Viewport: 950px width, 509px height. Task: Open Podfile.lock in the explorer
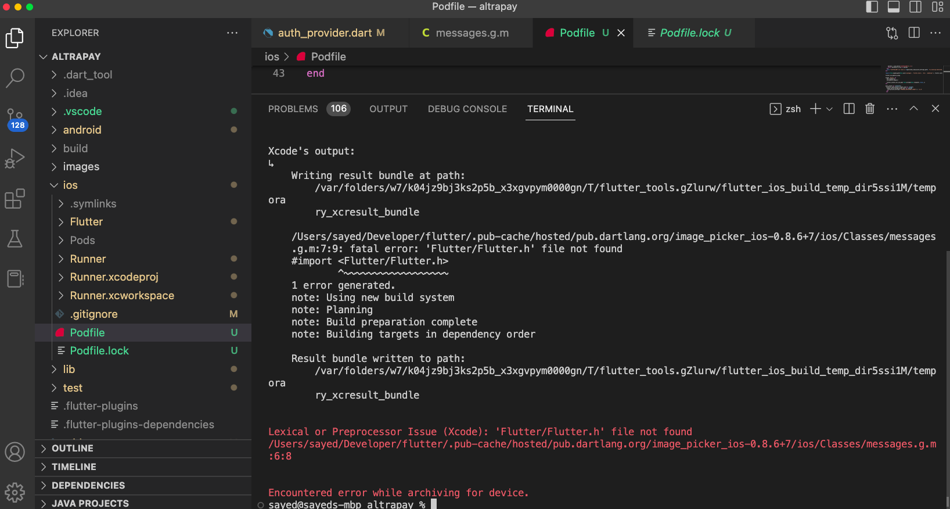[99, 350]
